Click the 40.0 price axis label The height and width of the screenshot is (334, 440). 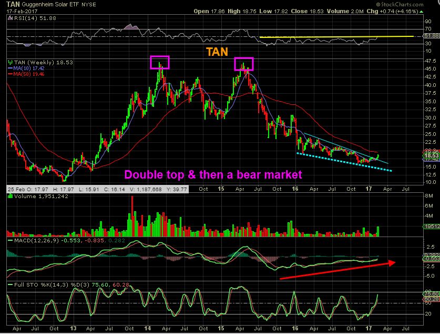click(431, 85)
